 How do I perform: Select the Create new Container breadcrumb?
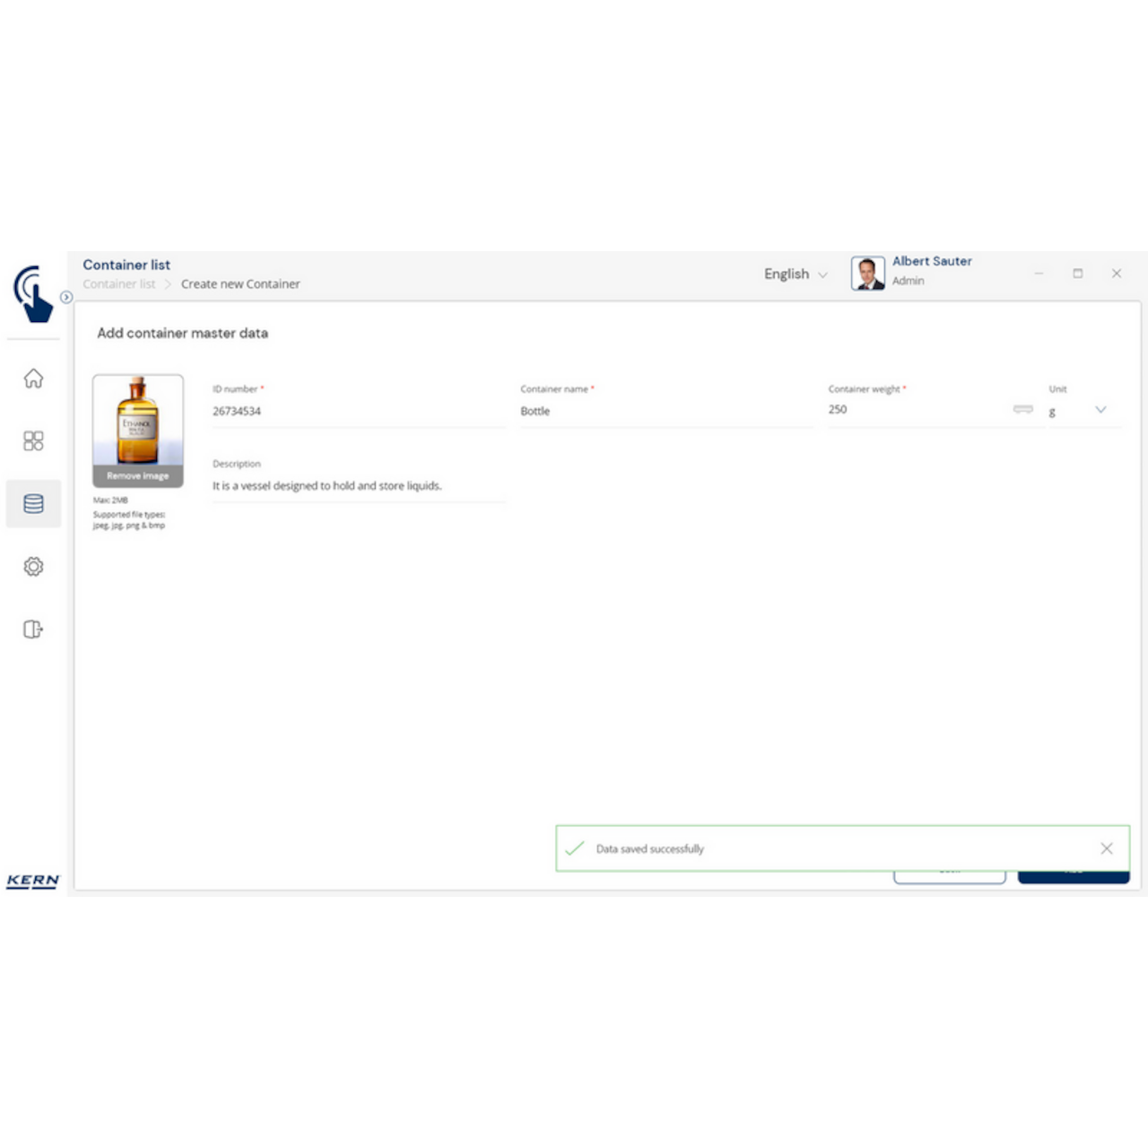click(240, 283)
